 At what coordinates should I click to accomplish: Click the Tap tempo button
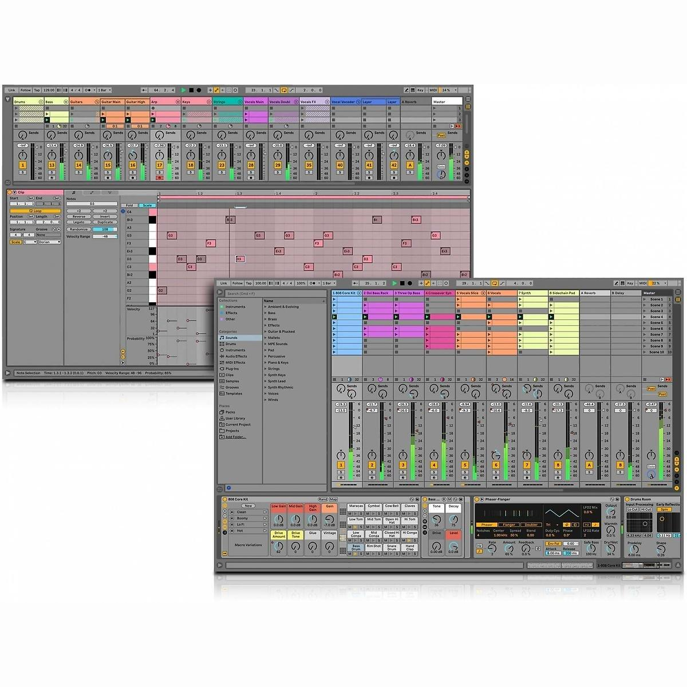click(248, 283)
